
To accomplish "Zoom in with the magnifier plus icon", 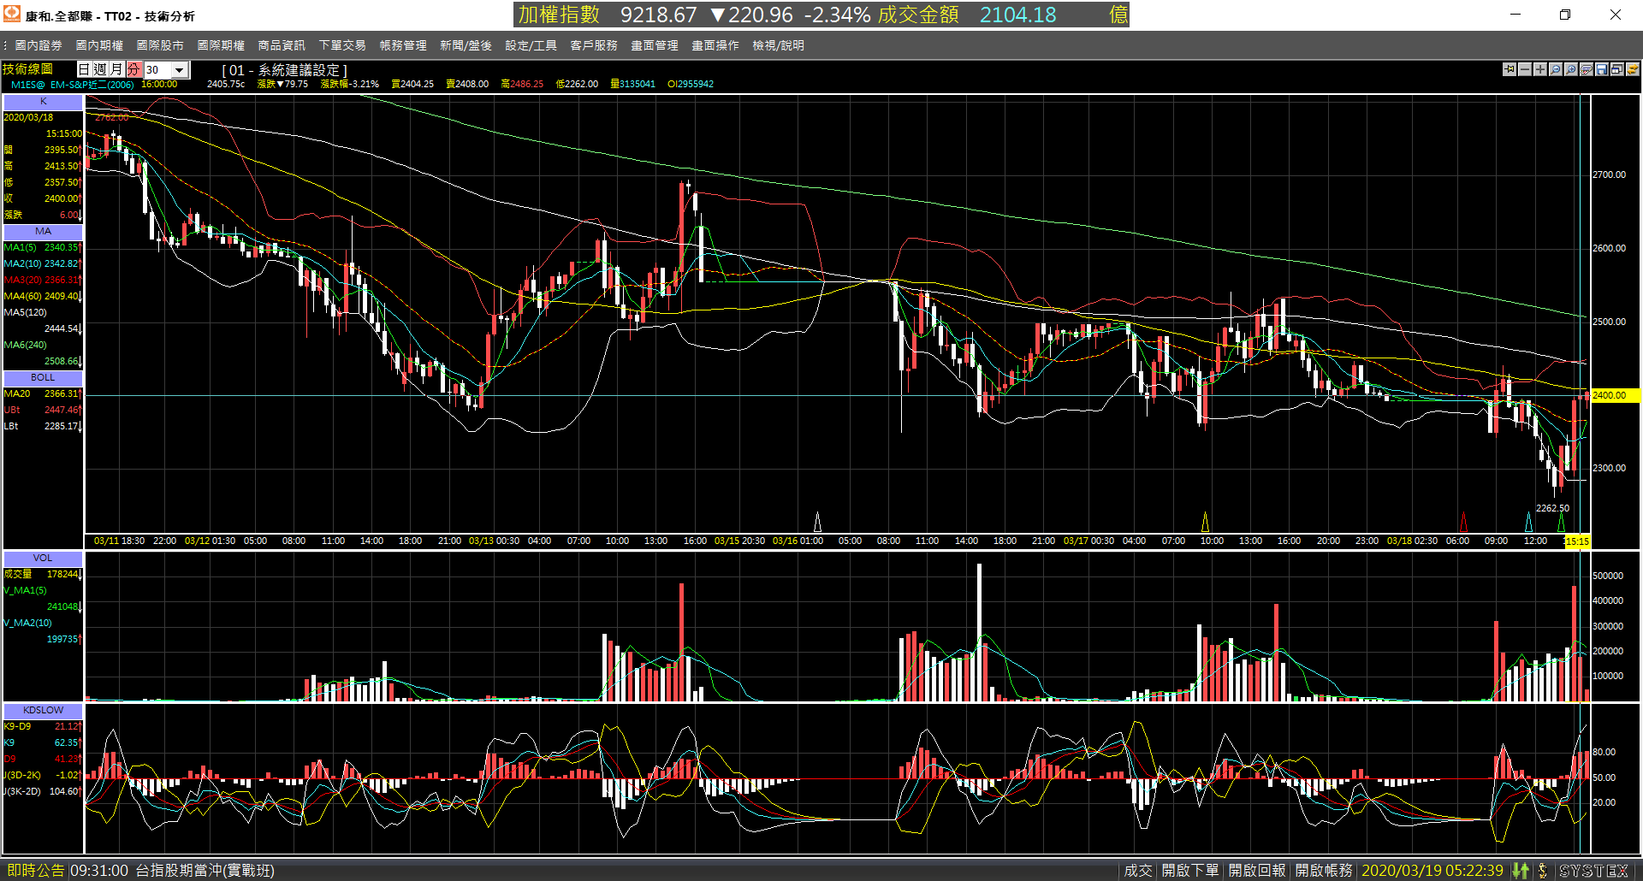I will click(x=1570, y=69).
